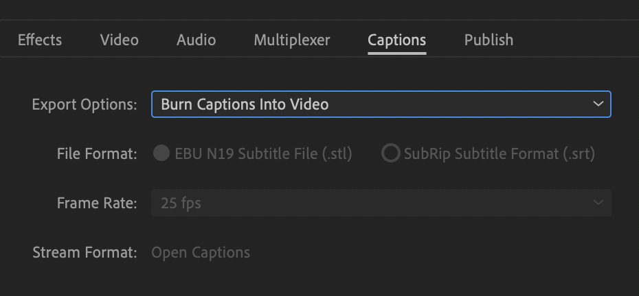Select the EBU N19 radio circle
This screenshot has width=639, height=296.
pos(161,153)
